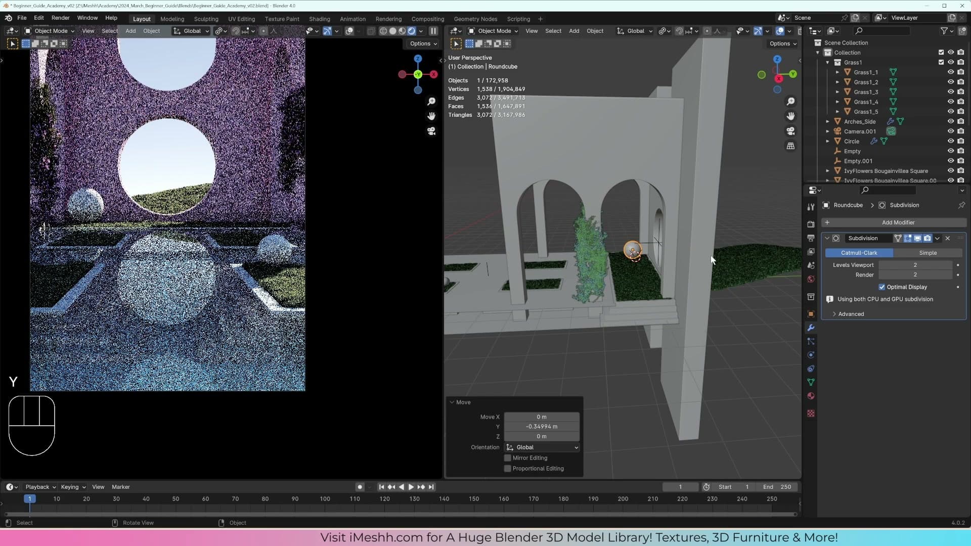
Task: Switch to Geometry Nodes workspace tab
Action: pyautogui.click(x=475, y=19)
